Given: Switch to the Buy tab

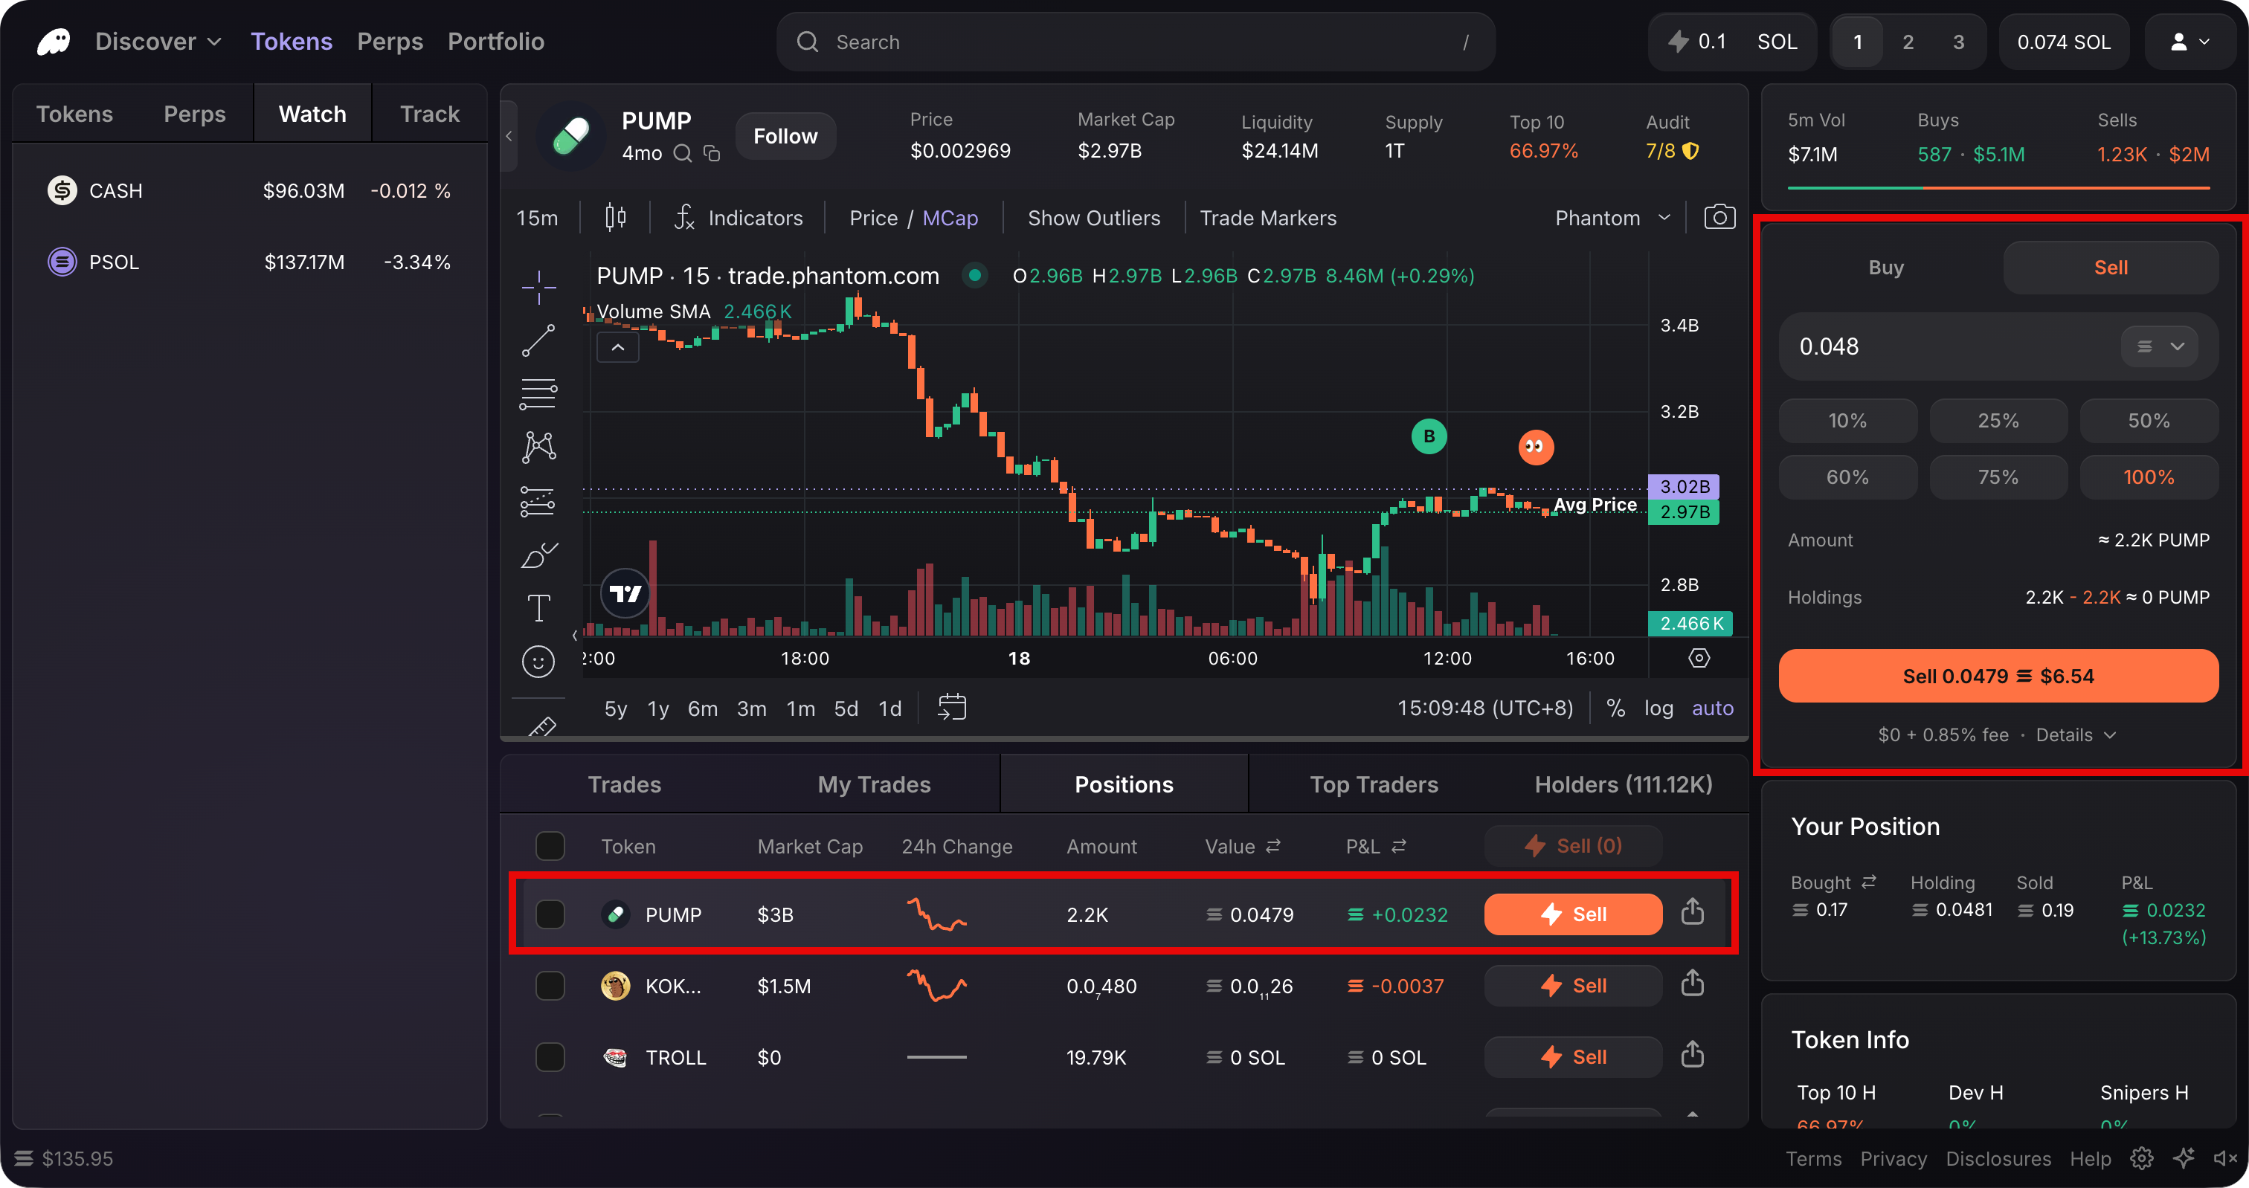Looking at the screenshot, I should [x=1886, y=268].
